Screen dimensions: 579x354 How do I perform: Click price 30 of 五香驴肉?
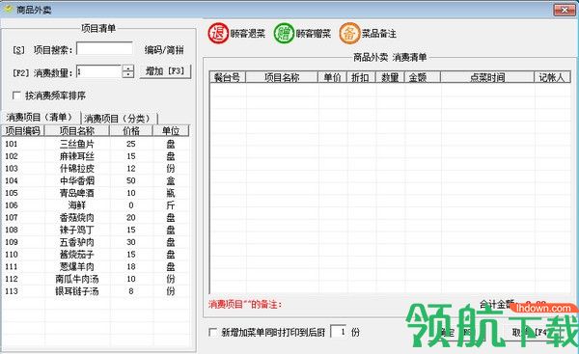[130, 242]
